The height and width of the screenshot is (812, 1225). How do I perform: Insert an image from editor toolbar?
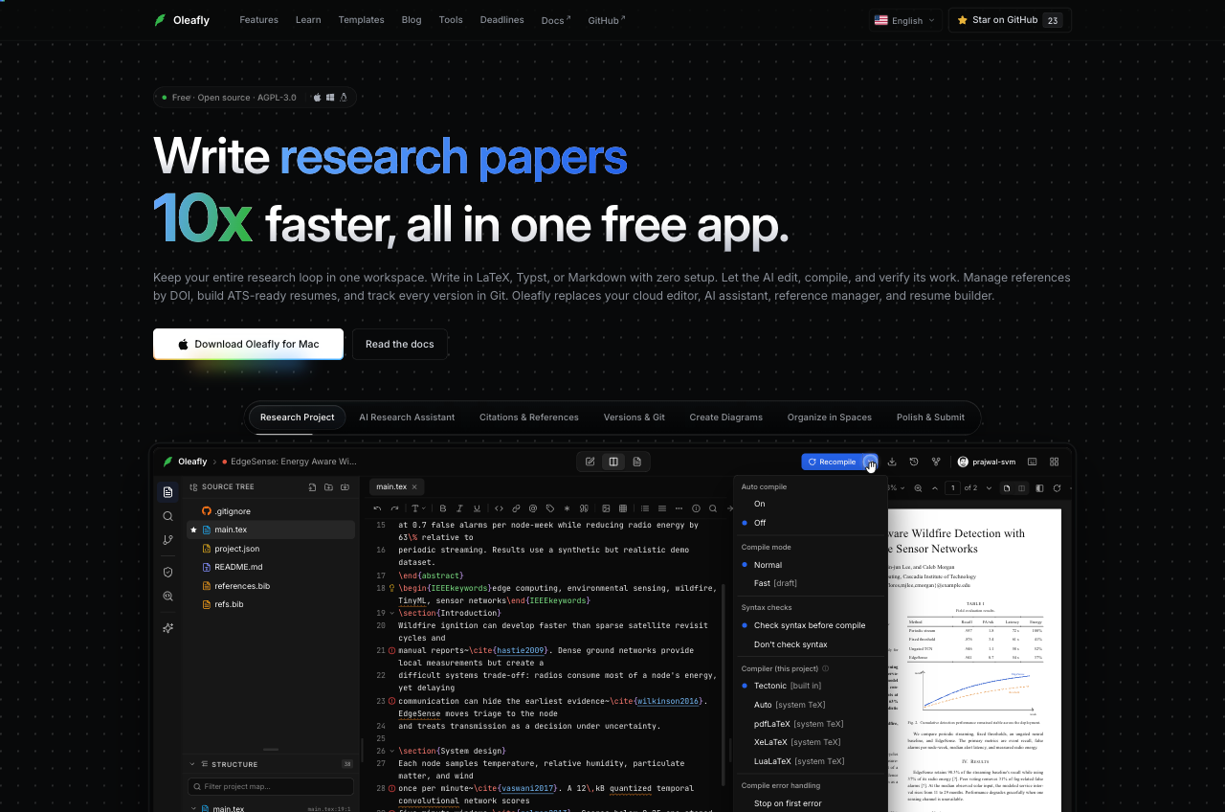(x=606, y=508)
